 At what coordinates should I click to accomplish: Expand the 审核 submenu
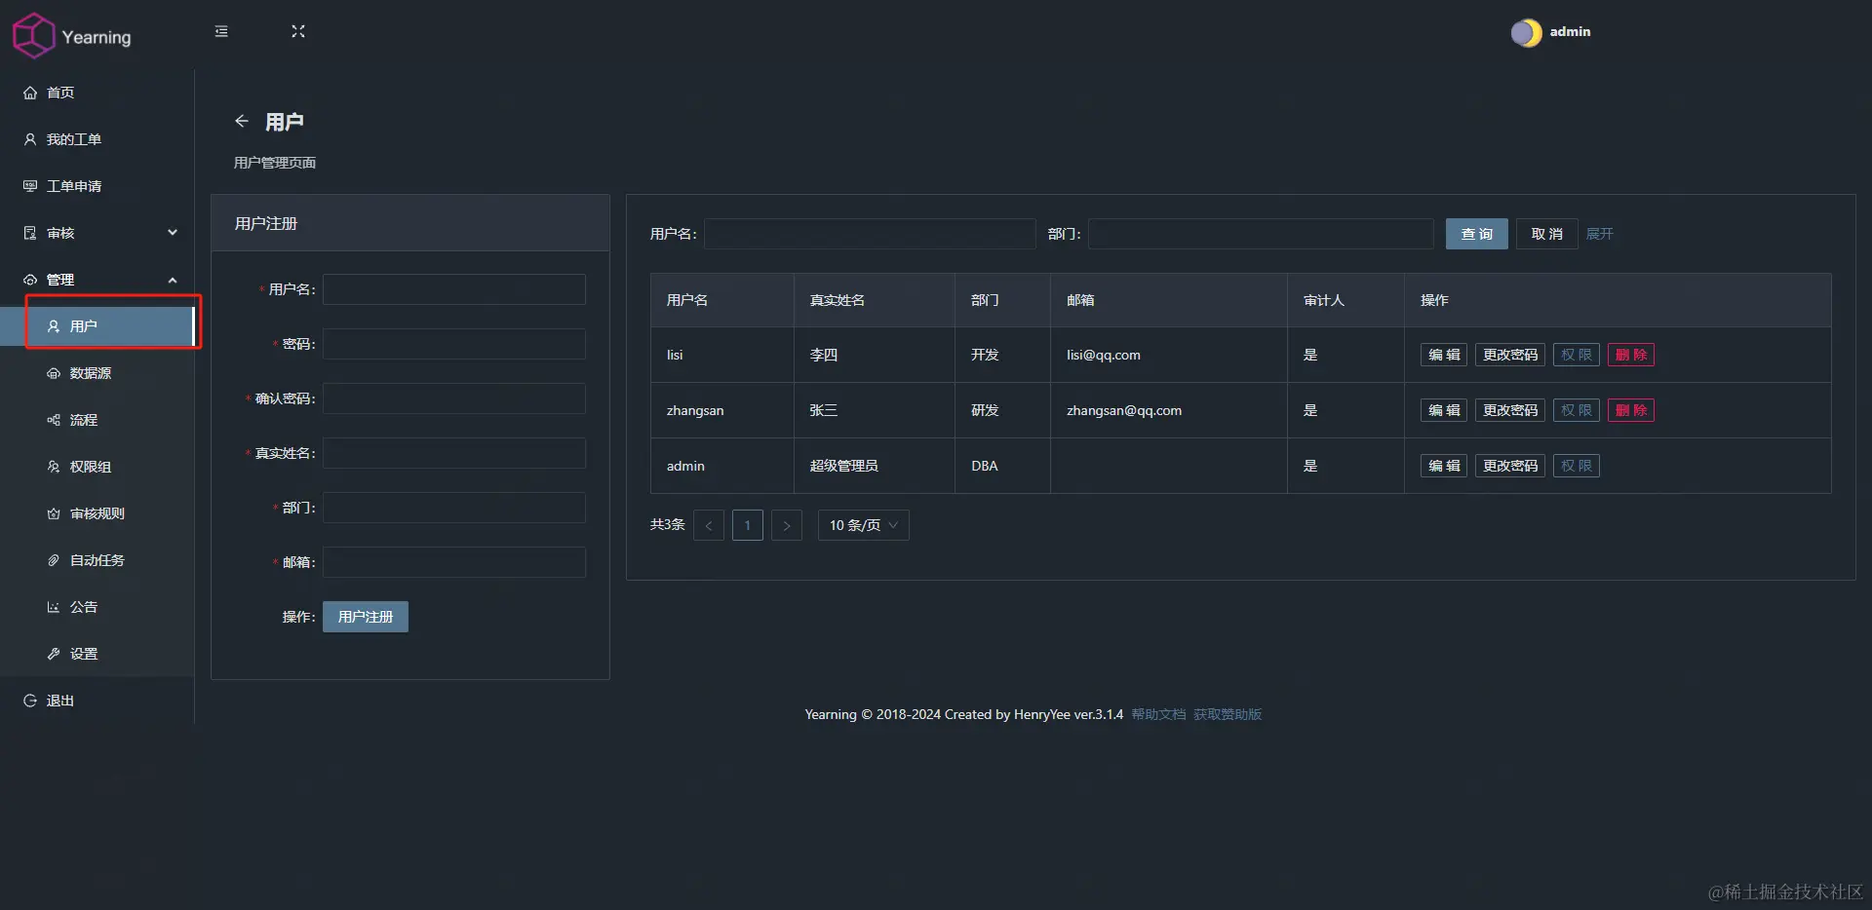[97, 233]
